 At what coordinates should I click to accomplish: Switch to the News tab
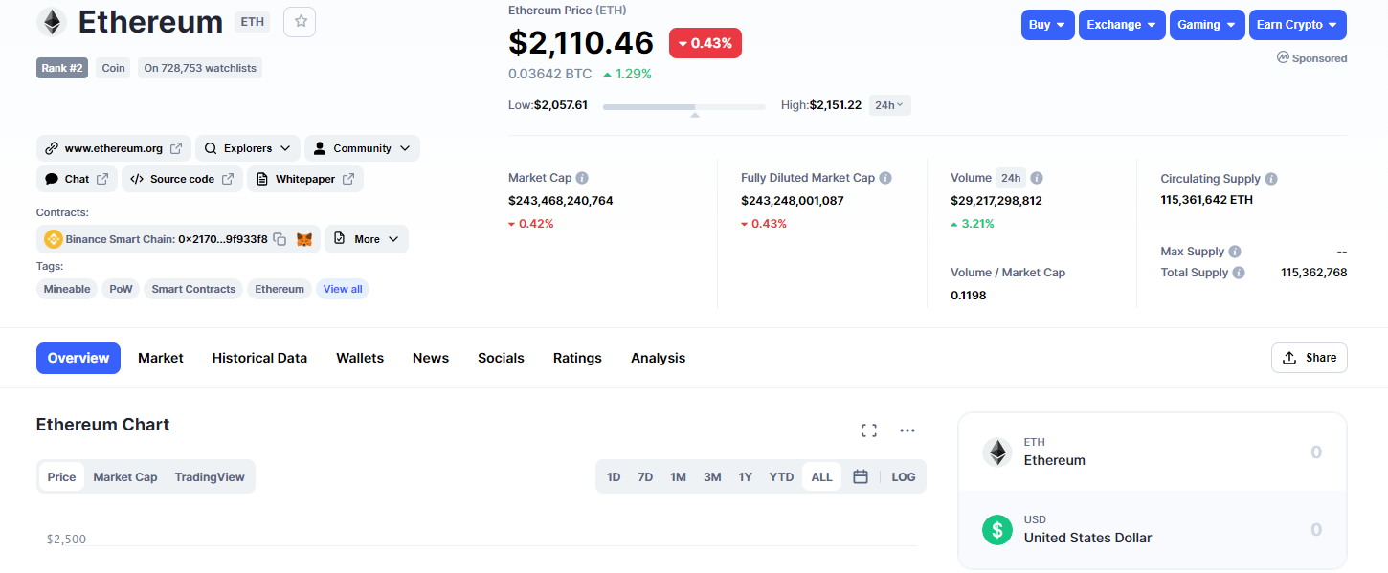click(431, 358)
